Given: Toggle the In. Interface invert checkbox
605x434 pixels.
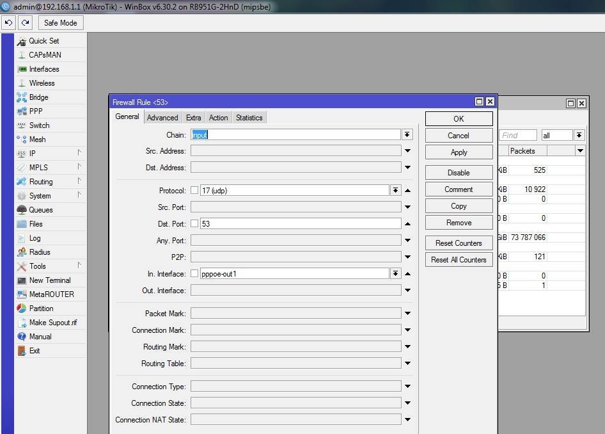Looking at the screenshot, I should tap(194, 274).
